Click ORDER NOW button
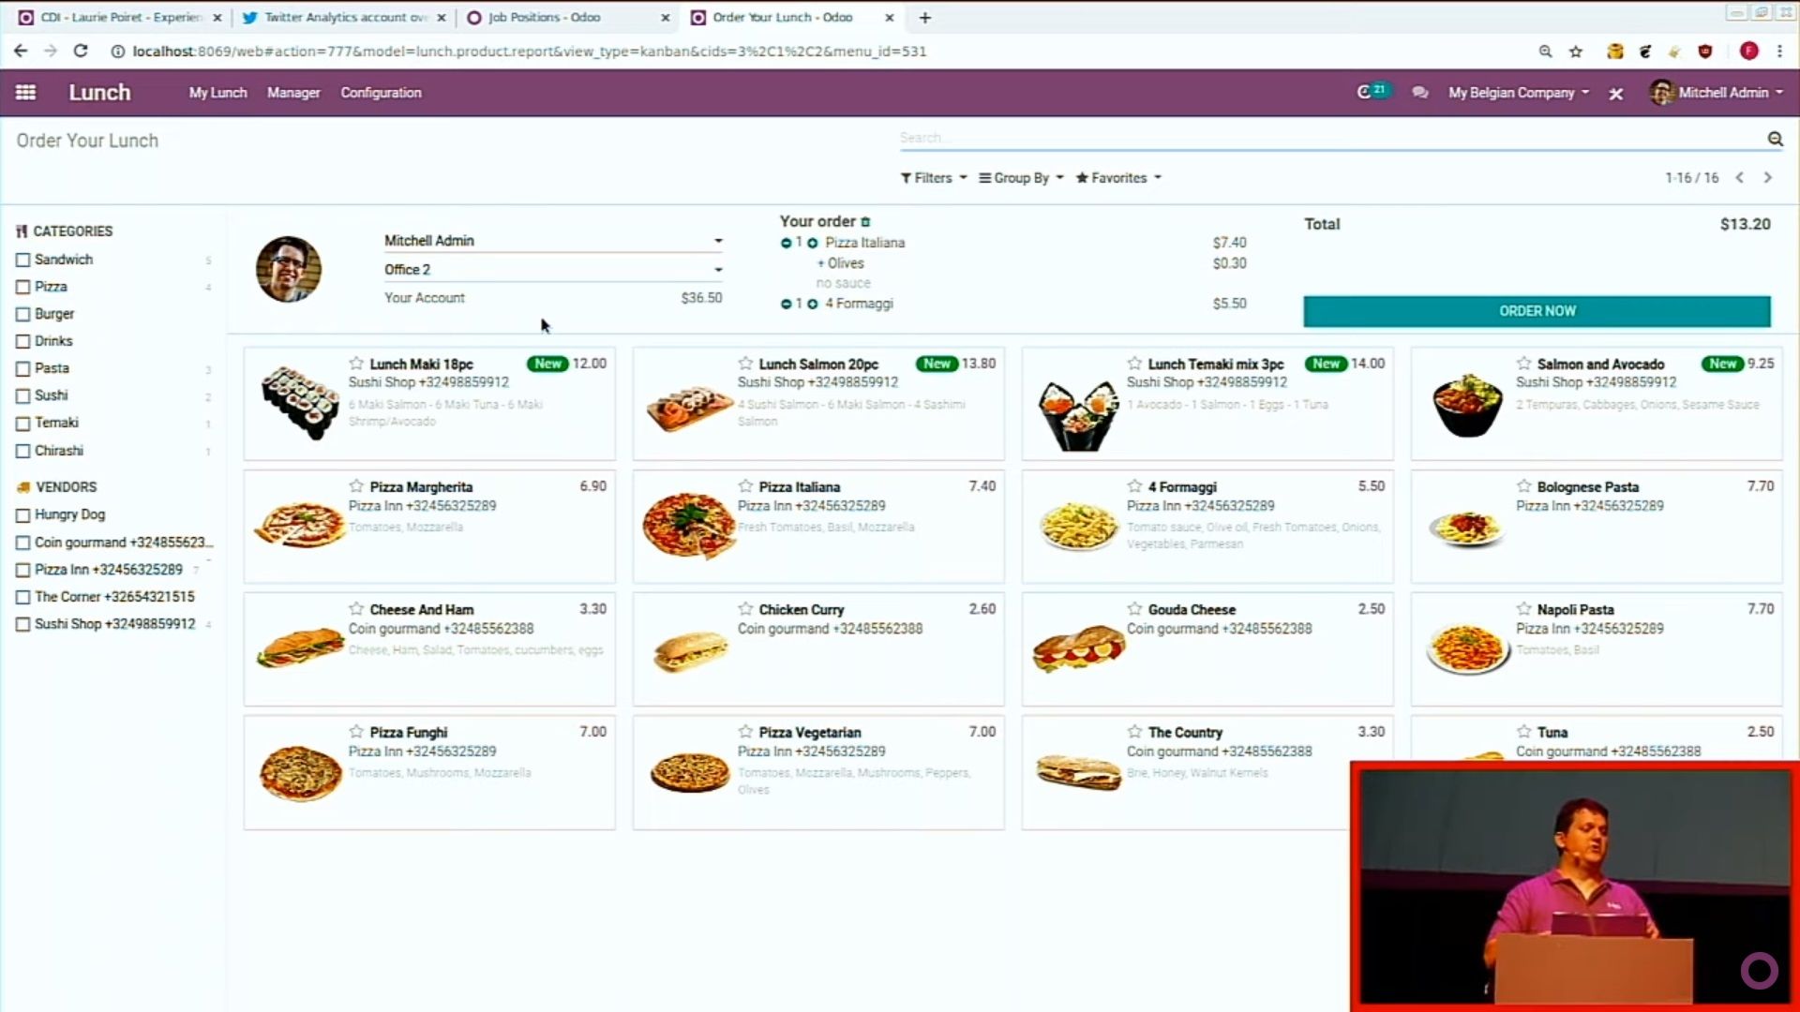This screenshot has height=1012, width=1800. coord(1537,310)
